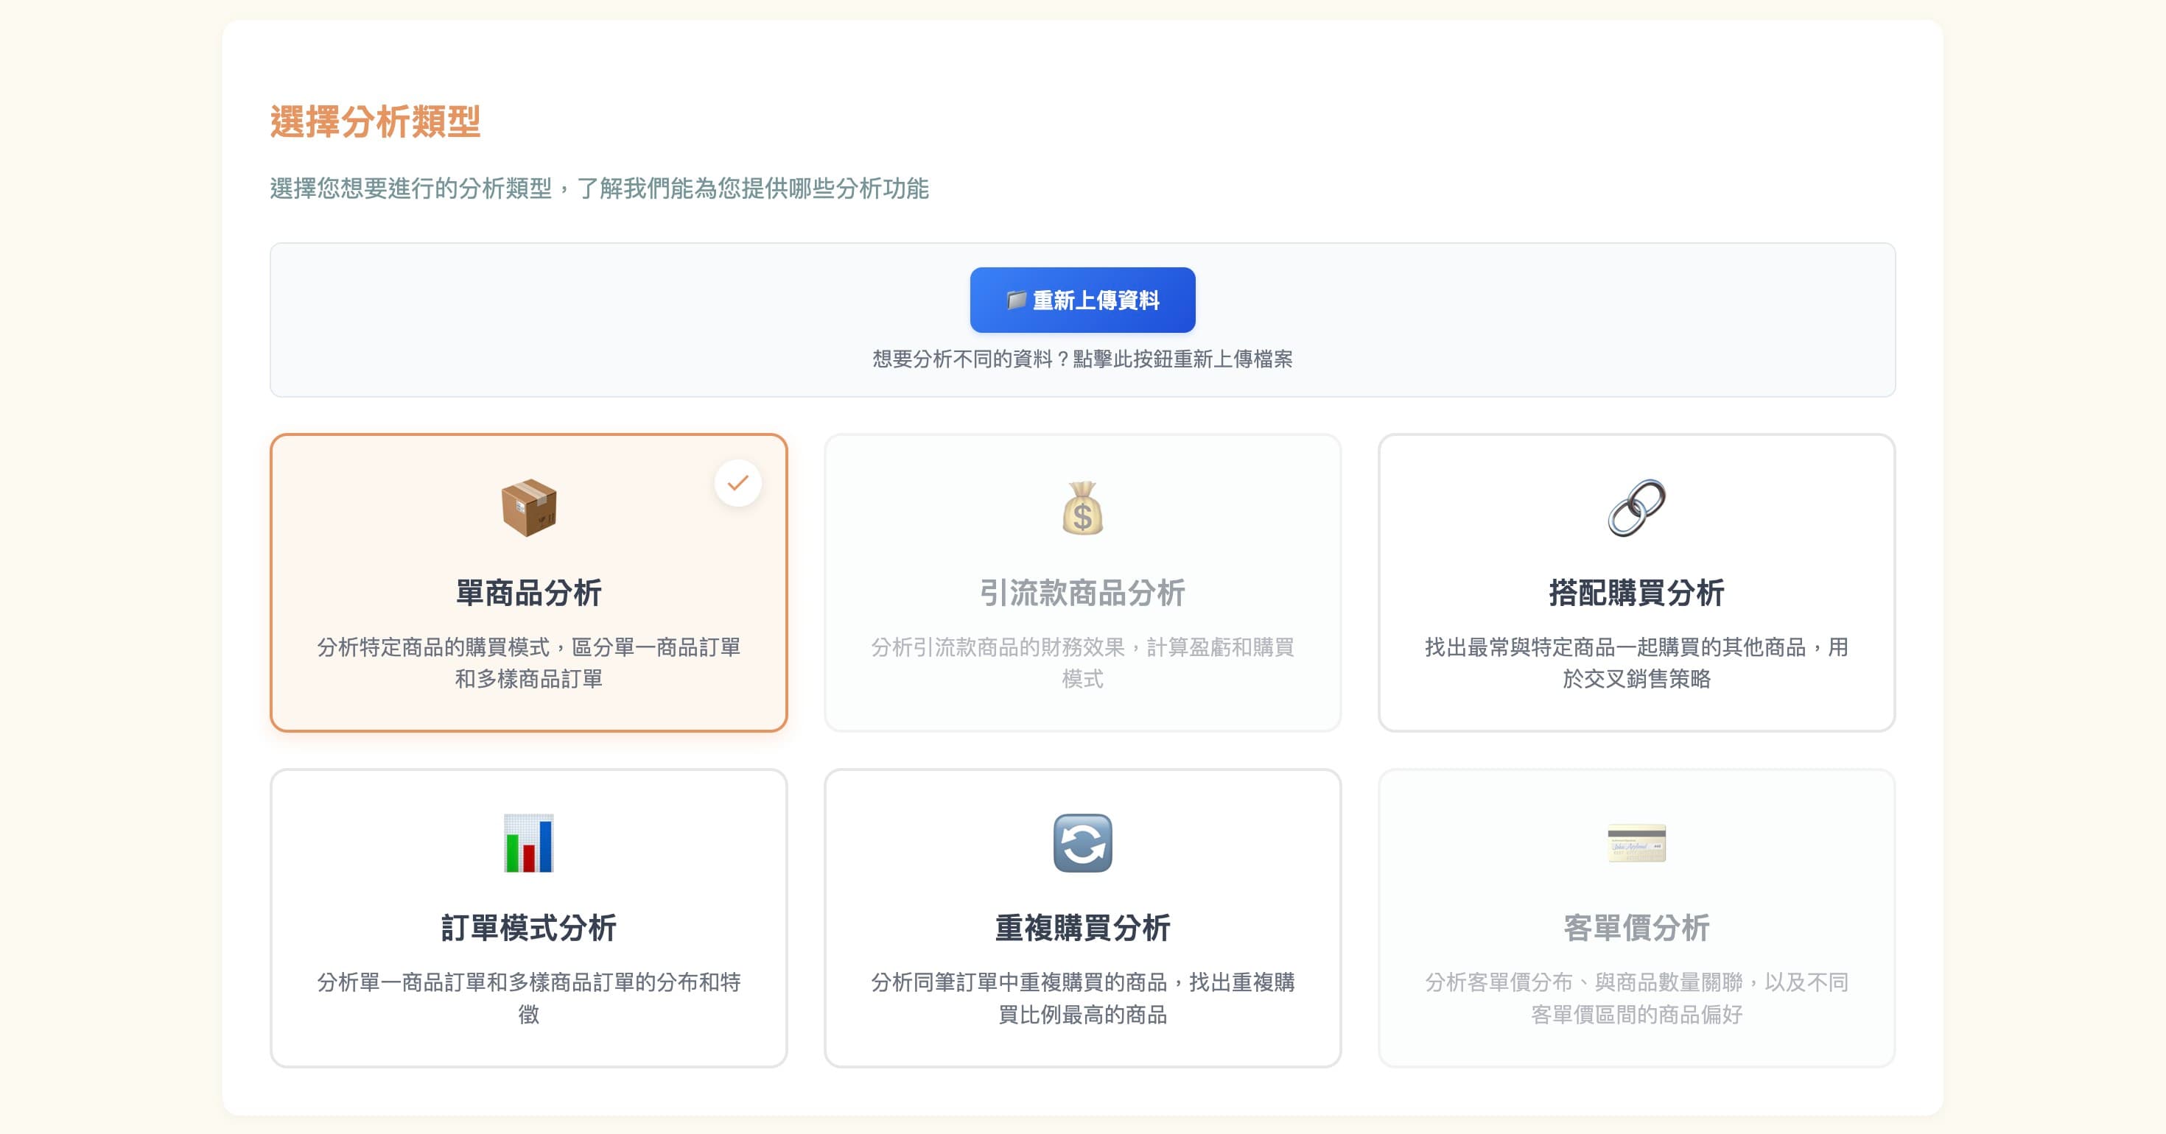Select the 搭配購買分析 analysis card
Screen dimensions: 2166x1134
[x=1636, y=584]
